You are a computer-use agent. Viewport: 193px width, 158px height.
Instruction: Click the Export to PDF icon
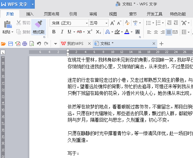(18, 44)
